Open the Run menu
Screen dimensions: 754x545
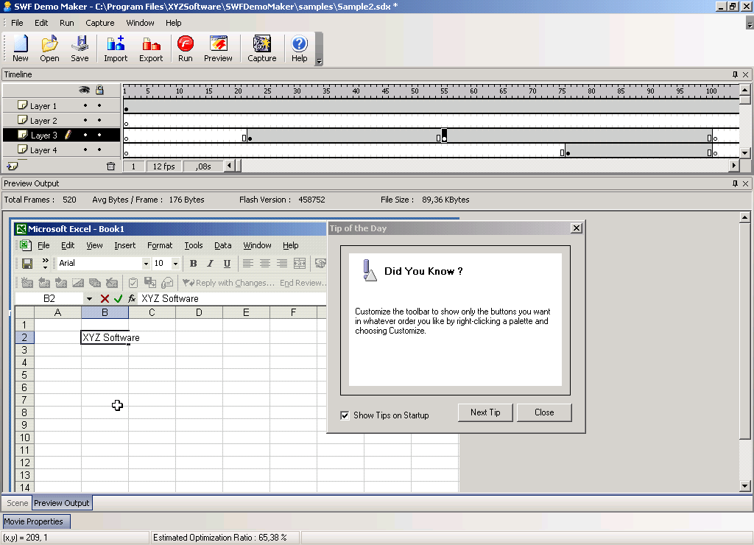(67, 23)
